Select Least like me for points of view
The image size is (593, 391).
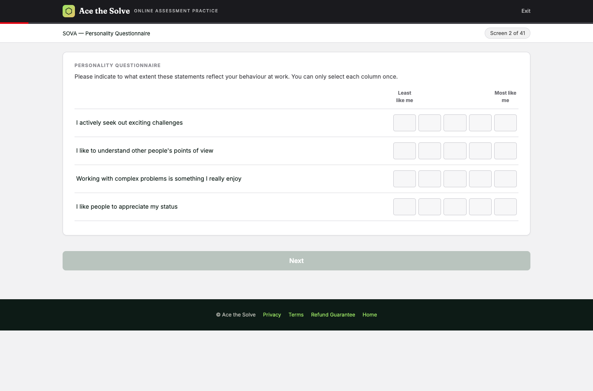point(404,151)
